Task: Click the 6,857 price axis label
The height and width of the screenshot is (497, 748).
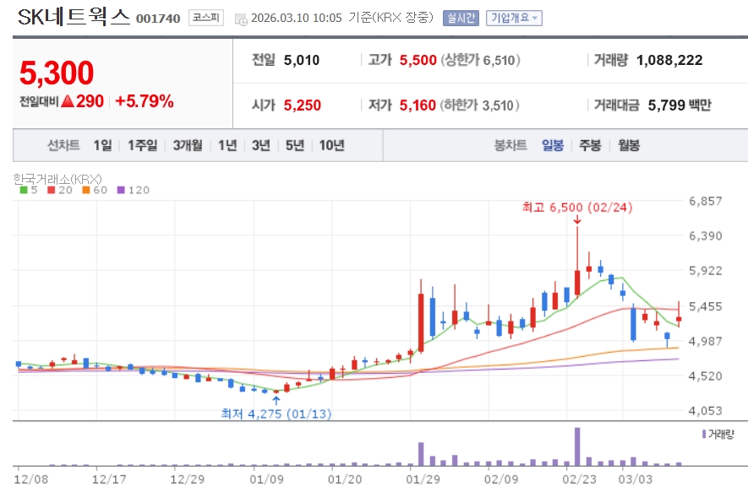Action: [706, 201]
